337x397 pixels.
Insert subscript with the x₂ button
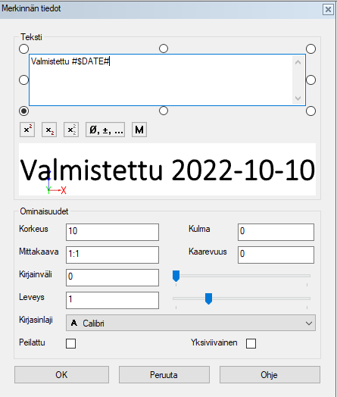49,130
